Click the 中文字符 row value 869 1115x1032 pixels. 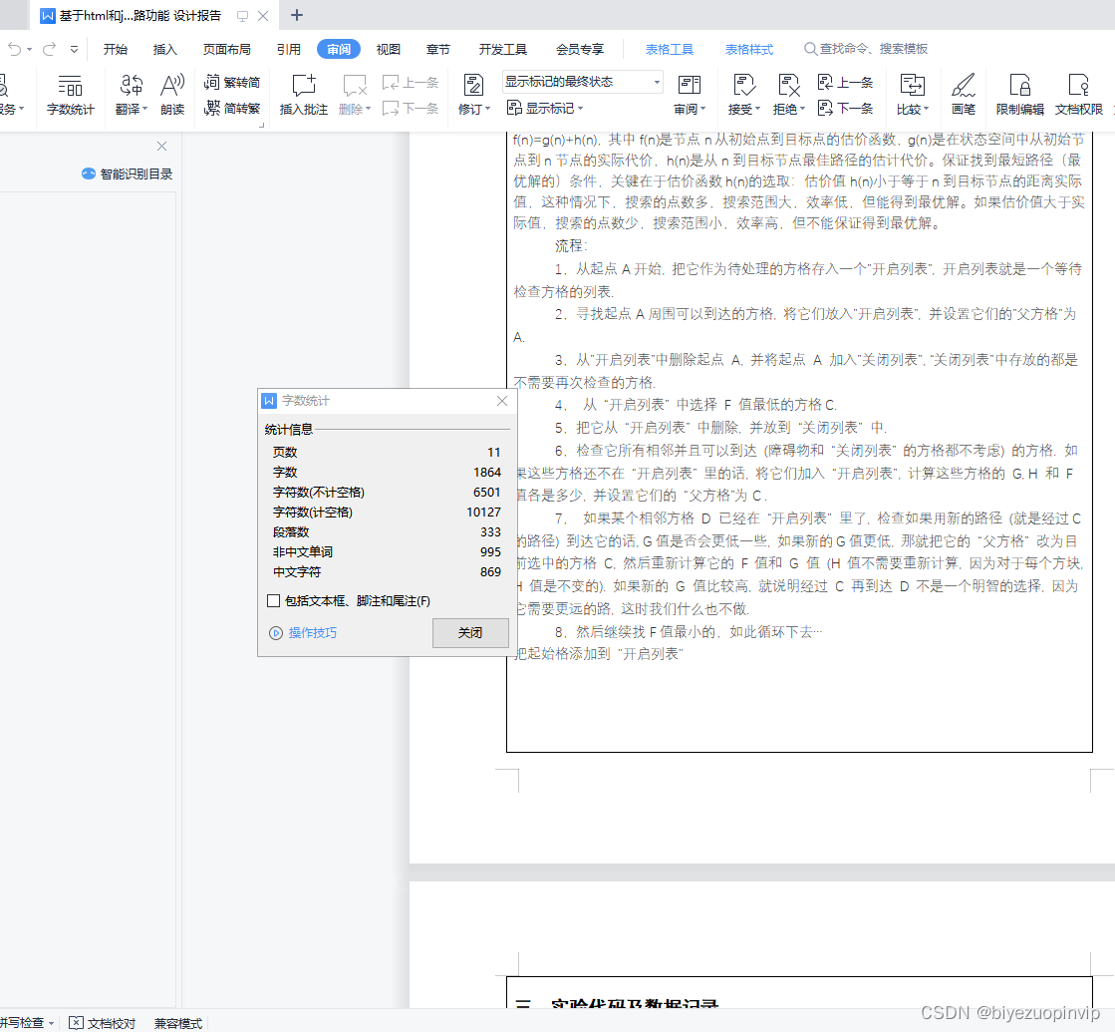[490, 572]
